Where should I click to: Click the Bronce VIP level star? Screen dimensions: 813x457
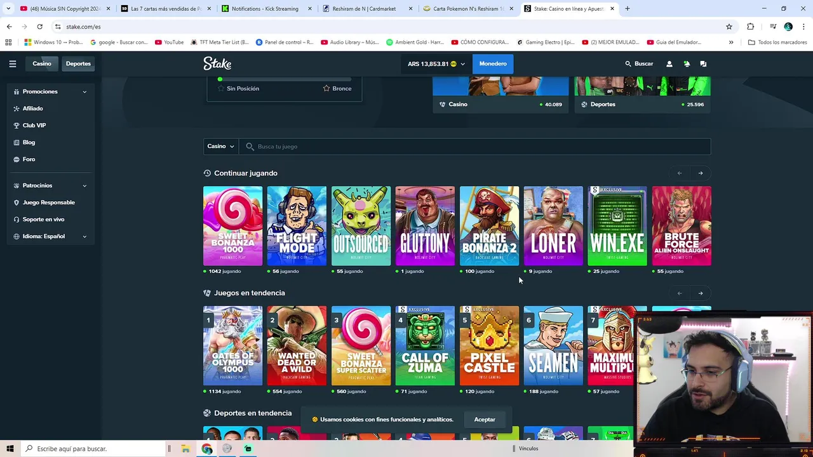pos(326,88)
